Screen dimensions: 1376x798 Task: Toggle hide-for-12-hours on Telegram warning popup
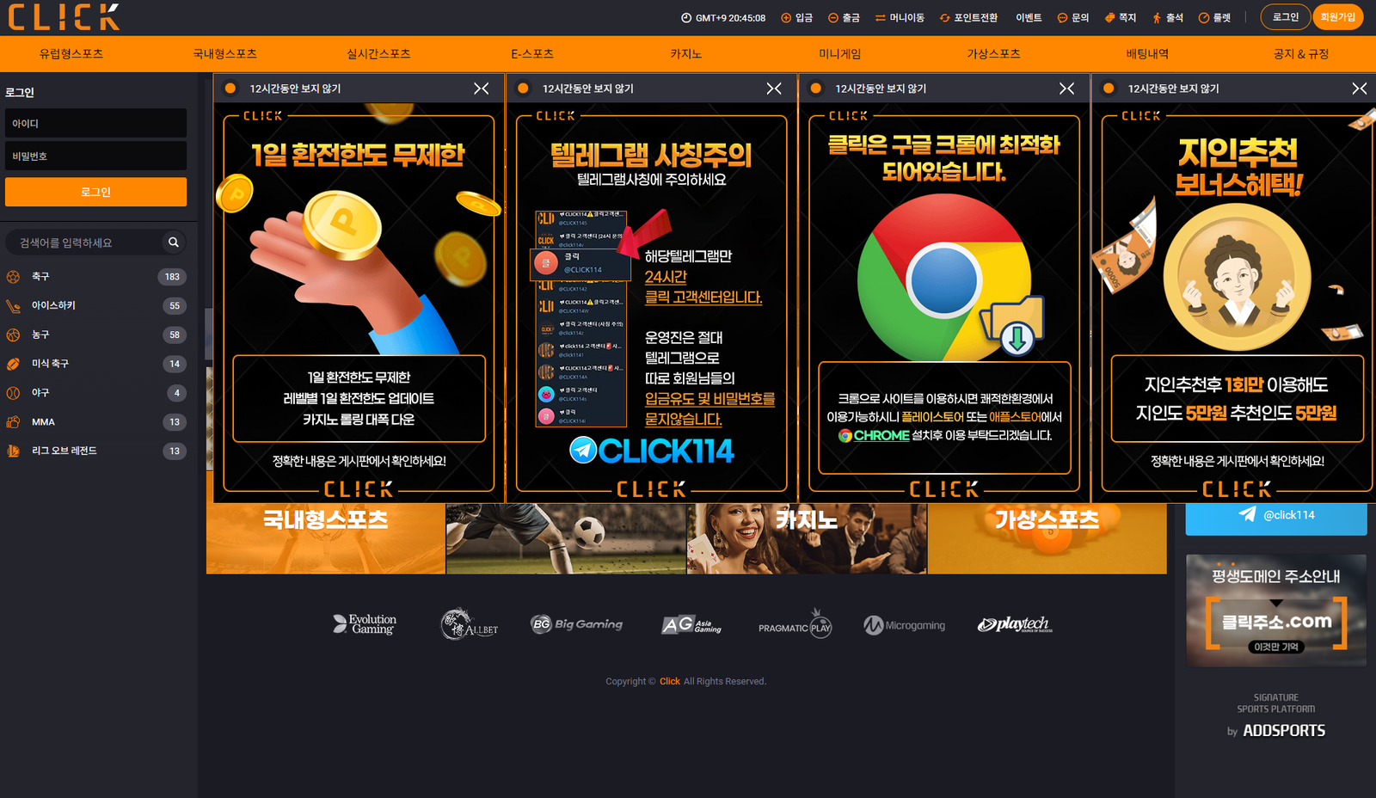point(523,89)
